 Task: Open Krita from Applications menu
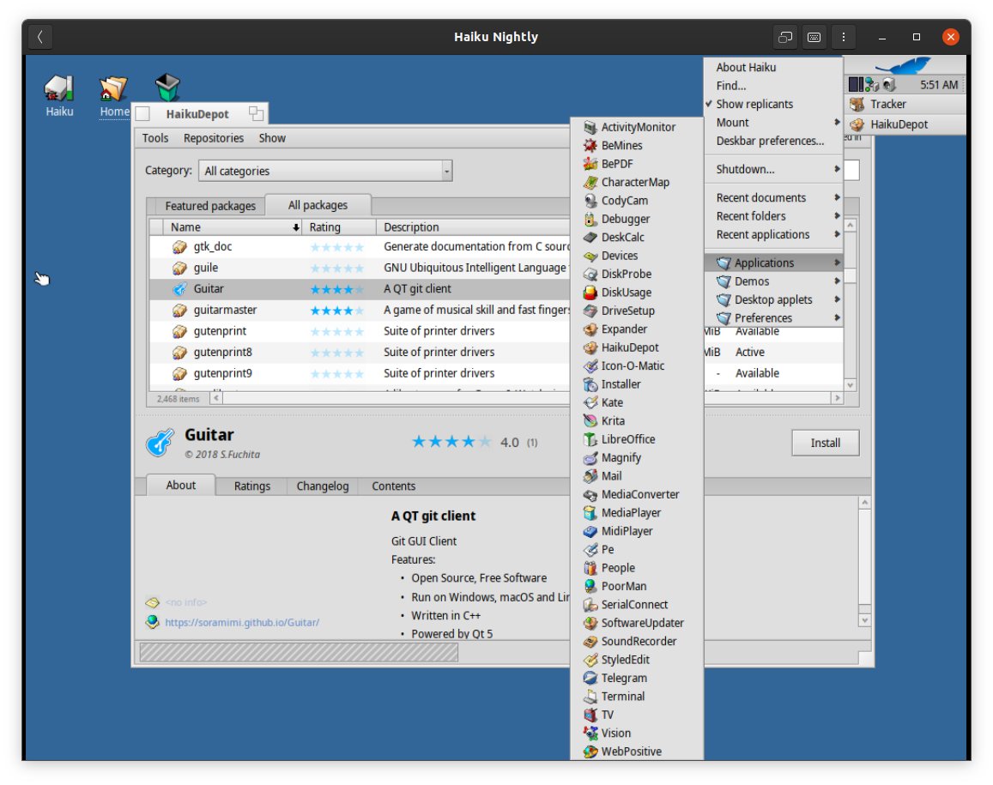tap(637, 420)
